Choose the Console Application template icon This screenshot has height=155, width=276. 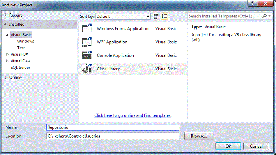tap(87, 55)
